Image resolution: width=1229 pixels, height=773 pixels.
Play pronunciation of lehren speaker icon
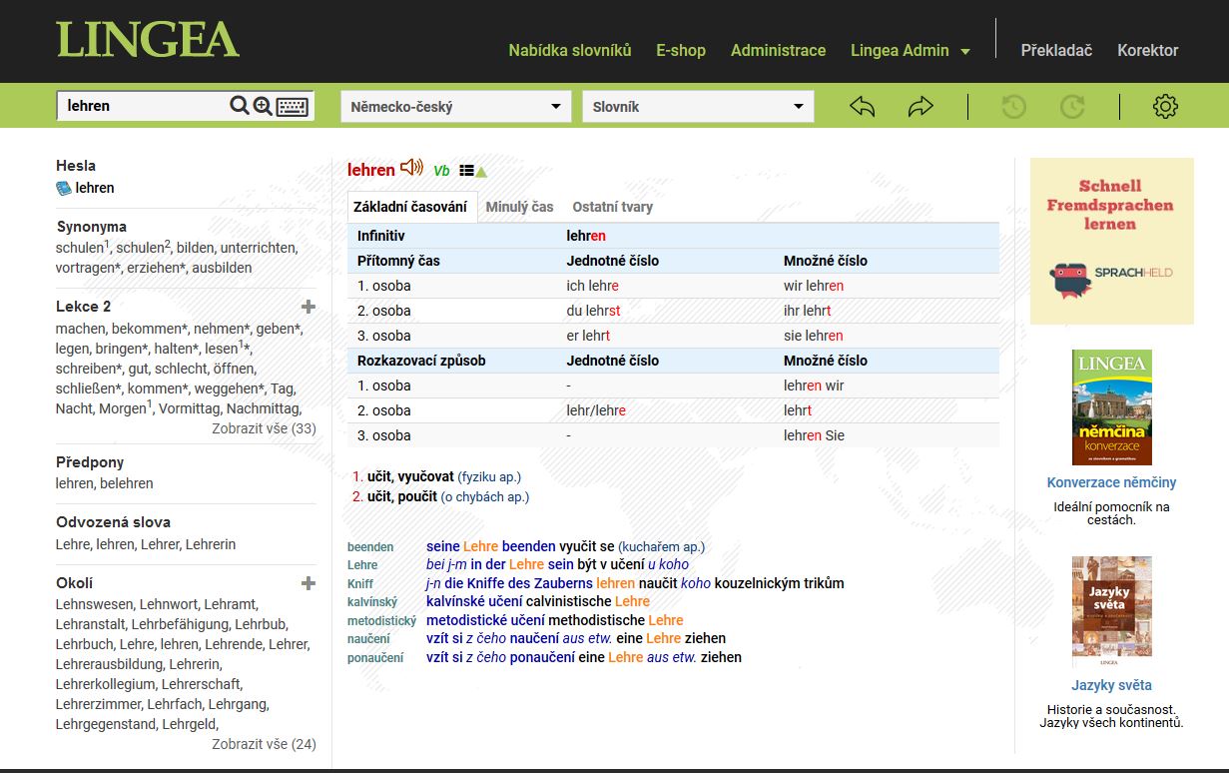pyautogui.click(x=411, y=168)
